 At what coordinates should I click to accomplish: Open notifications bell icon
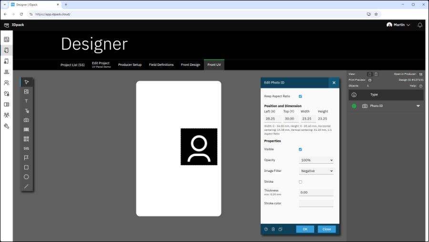419,25
